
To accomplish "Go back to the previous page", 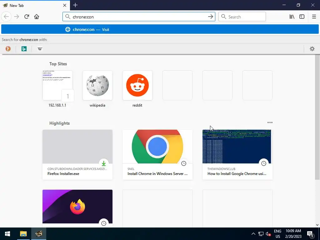I will pyautogui.click(x=6, y=17).
